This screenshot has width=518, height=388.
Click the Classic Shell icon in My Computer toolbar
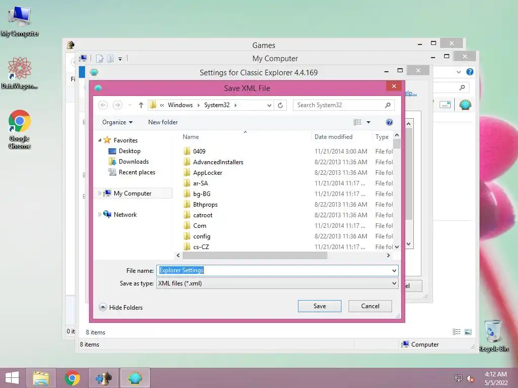point(465,105)
